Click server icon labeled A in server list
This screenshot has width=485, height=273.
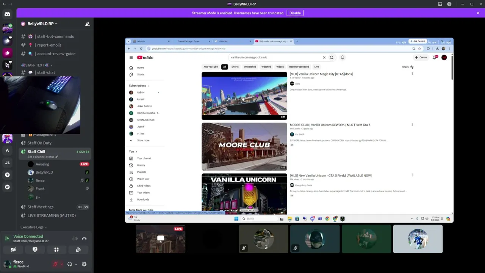[x=7, y=151]
